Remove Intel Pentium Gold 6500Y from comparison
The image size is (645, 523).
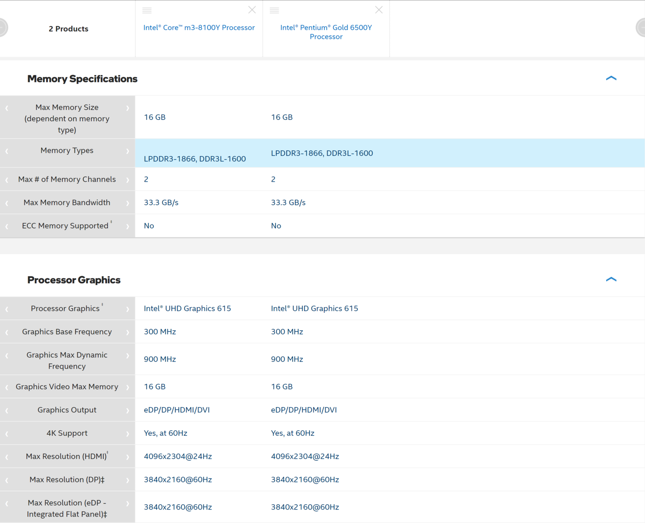(x=379, y=10)
